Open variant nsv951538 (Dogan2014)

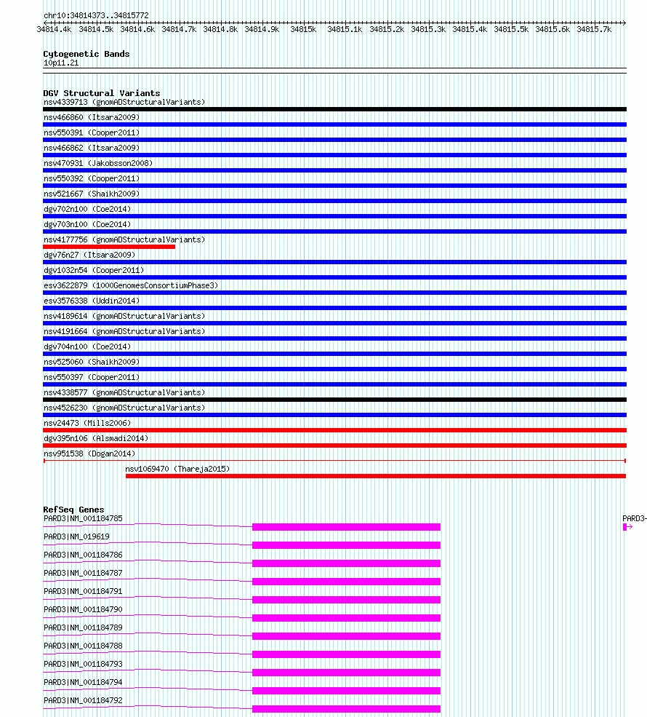[89, 453]
